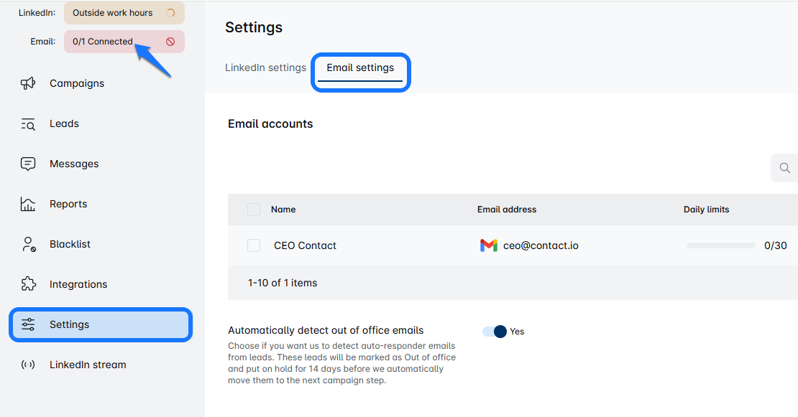Select the Email settings tab
Image resolution: width=798 pixels, height=417 pixels.
360,67
